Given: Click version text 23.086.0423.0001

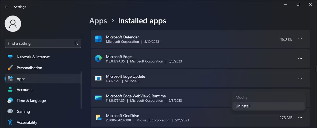Looking at the screenshot, I should (x=119, y=120).
